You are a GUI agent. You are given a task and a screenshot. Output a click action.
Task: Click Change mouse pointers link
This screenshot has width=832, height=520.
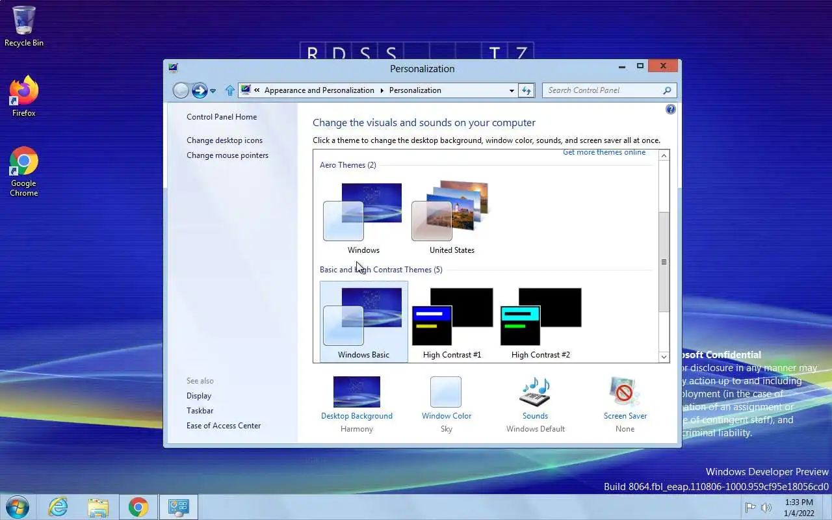(227, 155)
